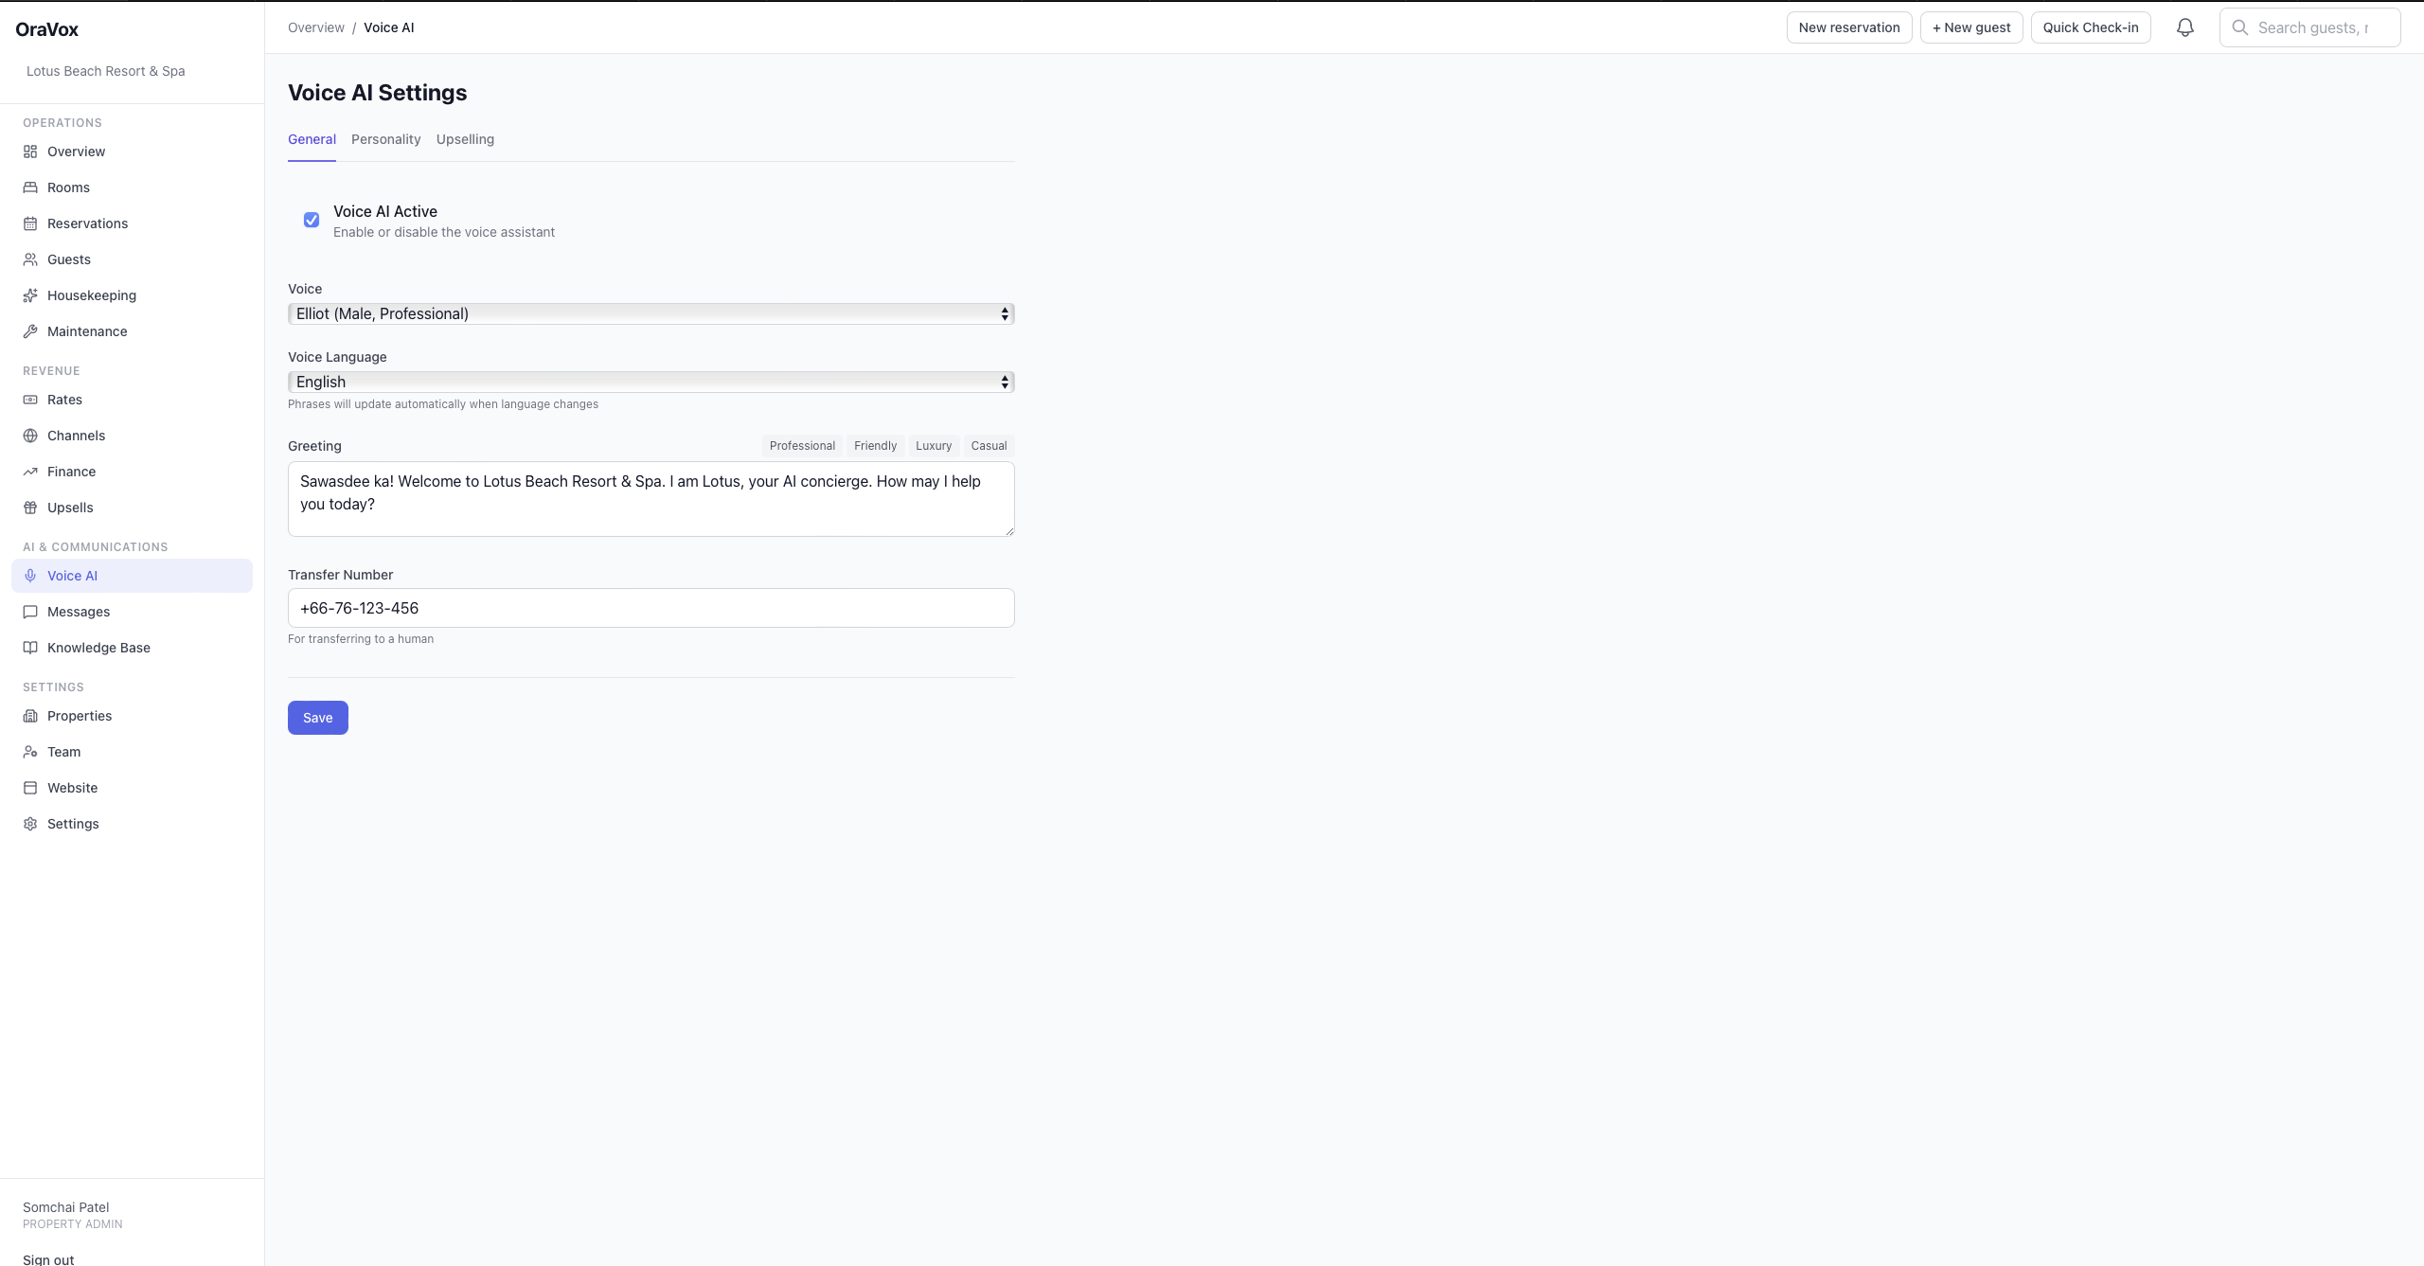
Task: Disable the Voice AI Active checkbox
Action: pyautogui.click(x=312, y=220)
